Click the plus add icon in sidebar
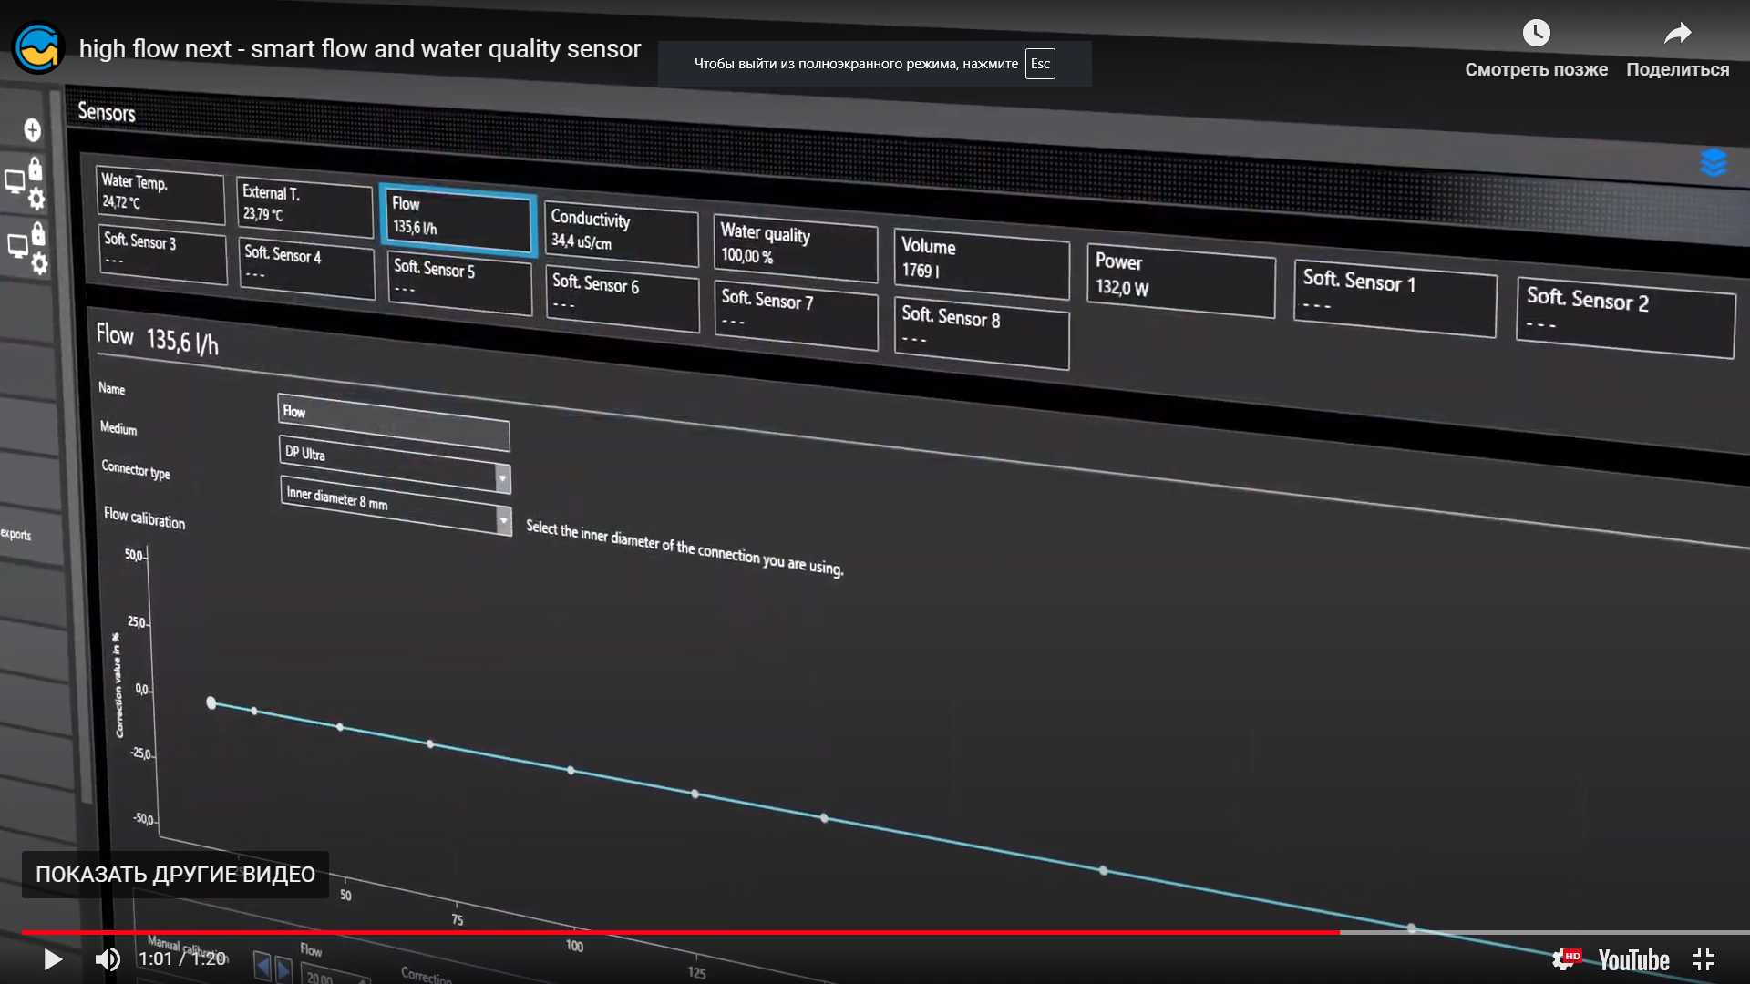The image size is (1750, 984). (32, 130)
